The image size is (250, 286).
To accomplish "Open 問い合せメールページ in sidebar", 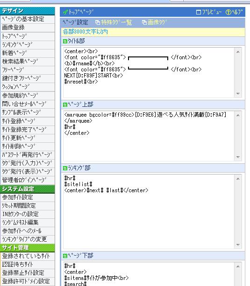I will coord(28,104).
